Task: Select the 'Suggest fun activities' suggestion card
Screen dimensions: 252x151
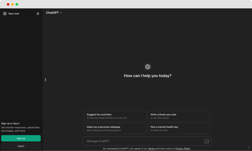Action: click(115, 116)
